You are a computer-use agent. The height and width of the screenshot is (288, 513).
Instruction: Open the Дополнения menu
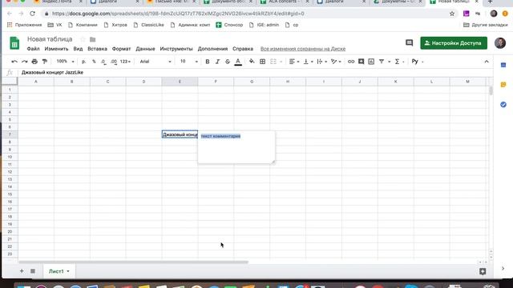(212, 49)
